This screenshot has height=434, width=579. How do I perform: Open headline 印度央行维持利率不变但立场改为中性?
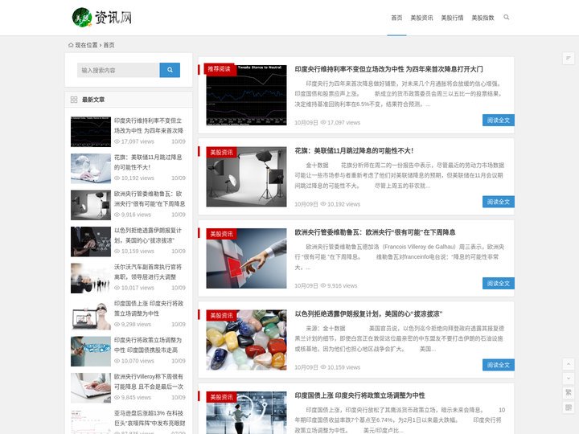(388, 69)
